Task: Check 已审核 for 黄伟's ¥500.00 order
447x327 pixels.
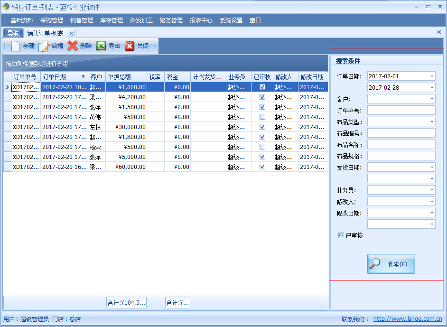Action: pyautogui.click(x=262, y=117)
